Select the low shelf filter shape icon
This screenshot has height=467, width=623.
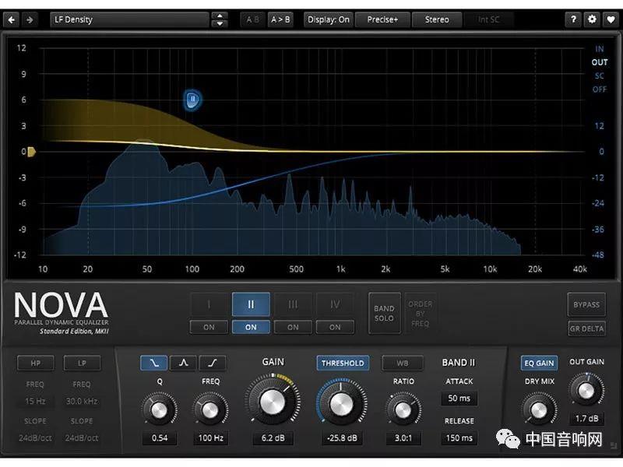point(153,363)
